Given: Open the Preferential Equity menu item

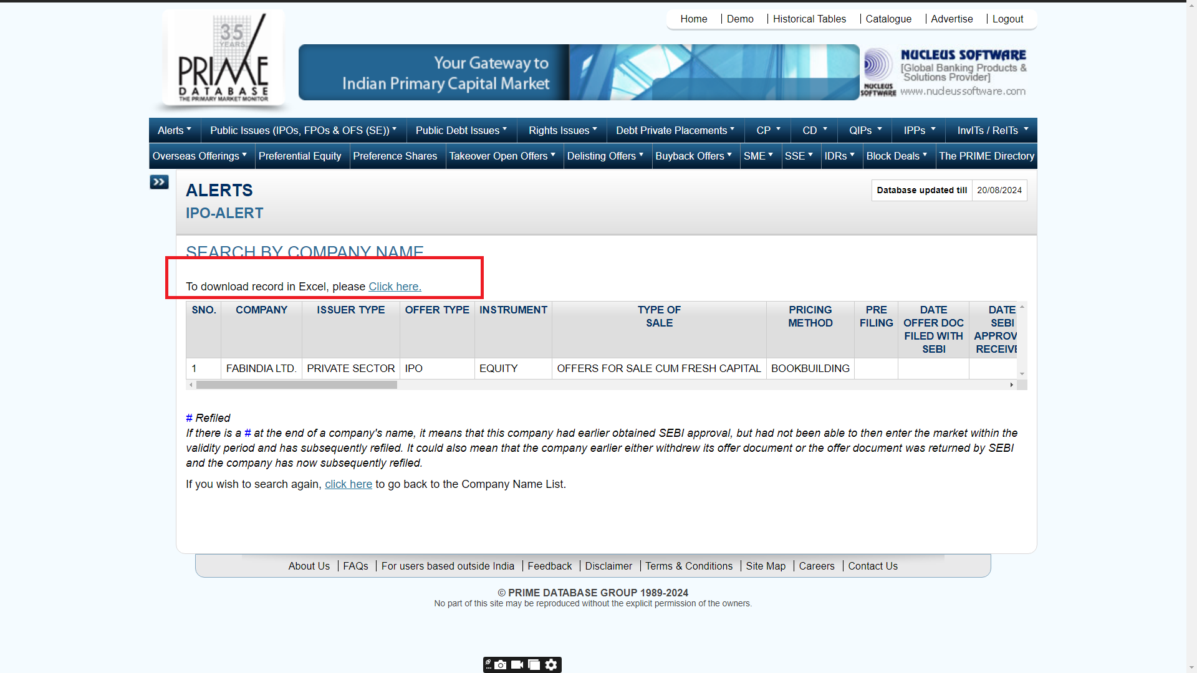Looking at the screenshot, I should pos(300,156).
